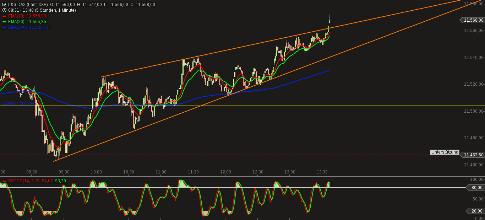The height and width of the screenshot is (220, 485).
Task: Click the stochastic 20,00 level marker
Action: tap(475, 211)
